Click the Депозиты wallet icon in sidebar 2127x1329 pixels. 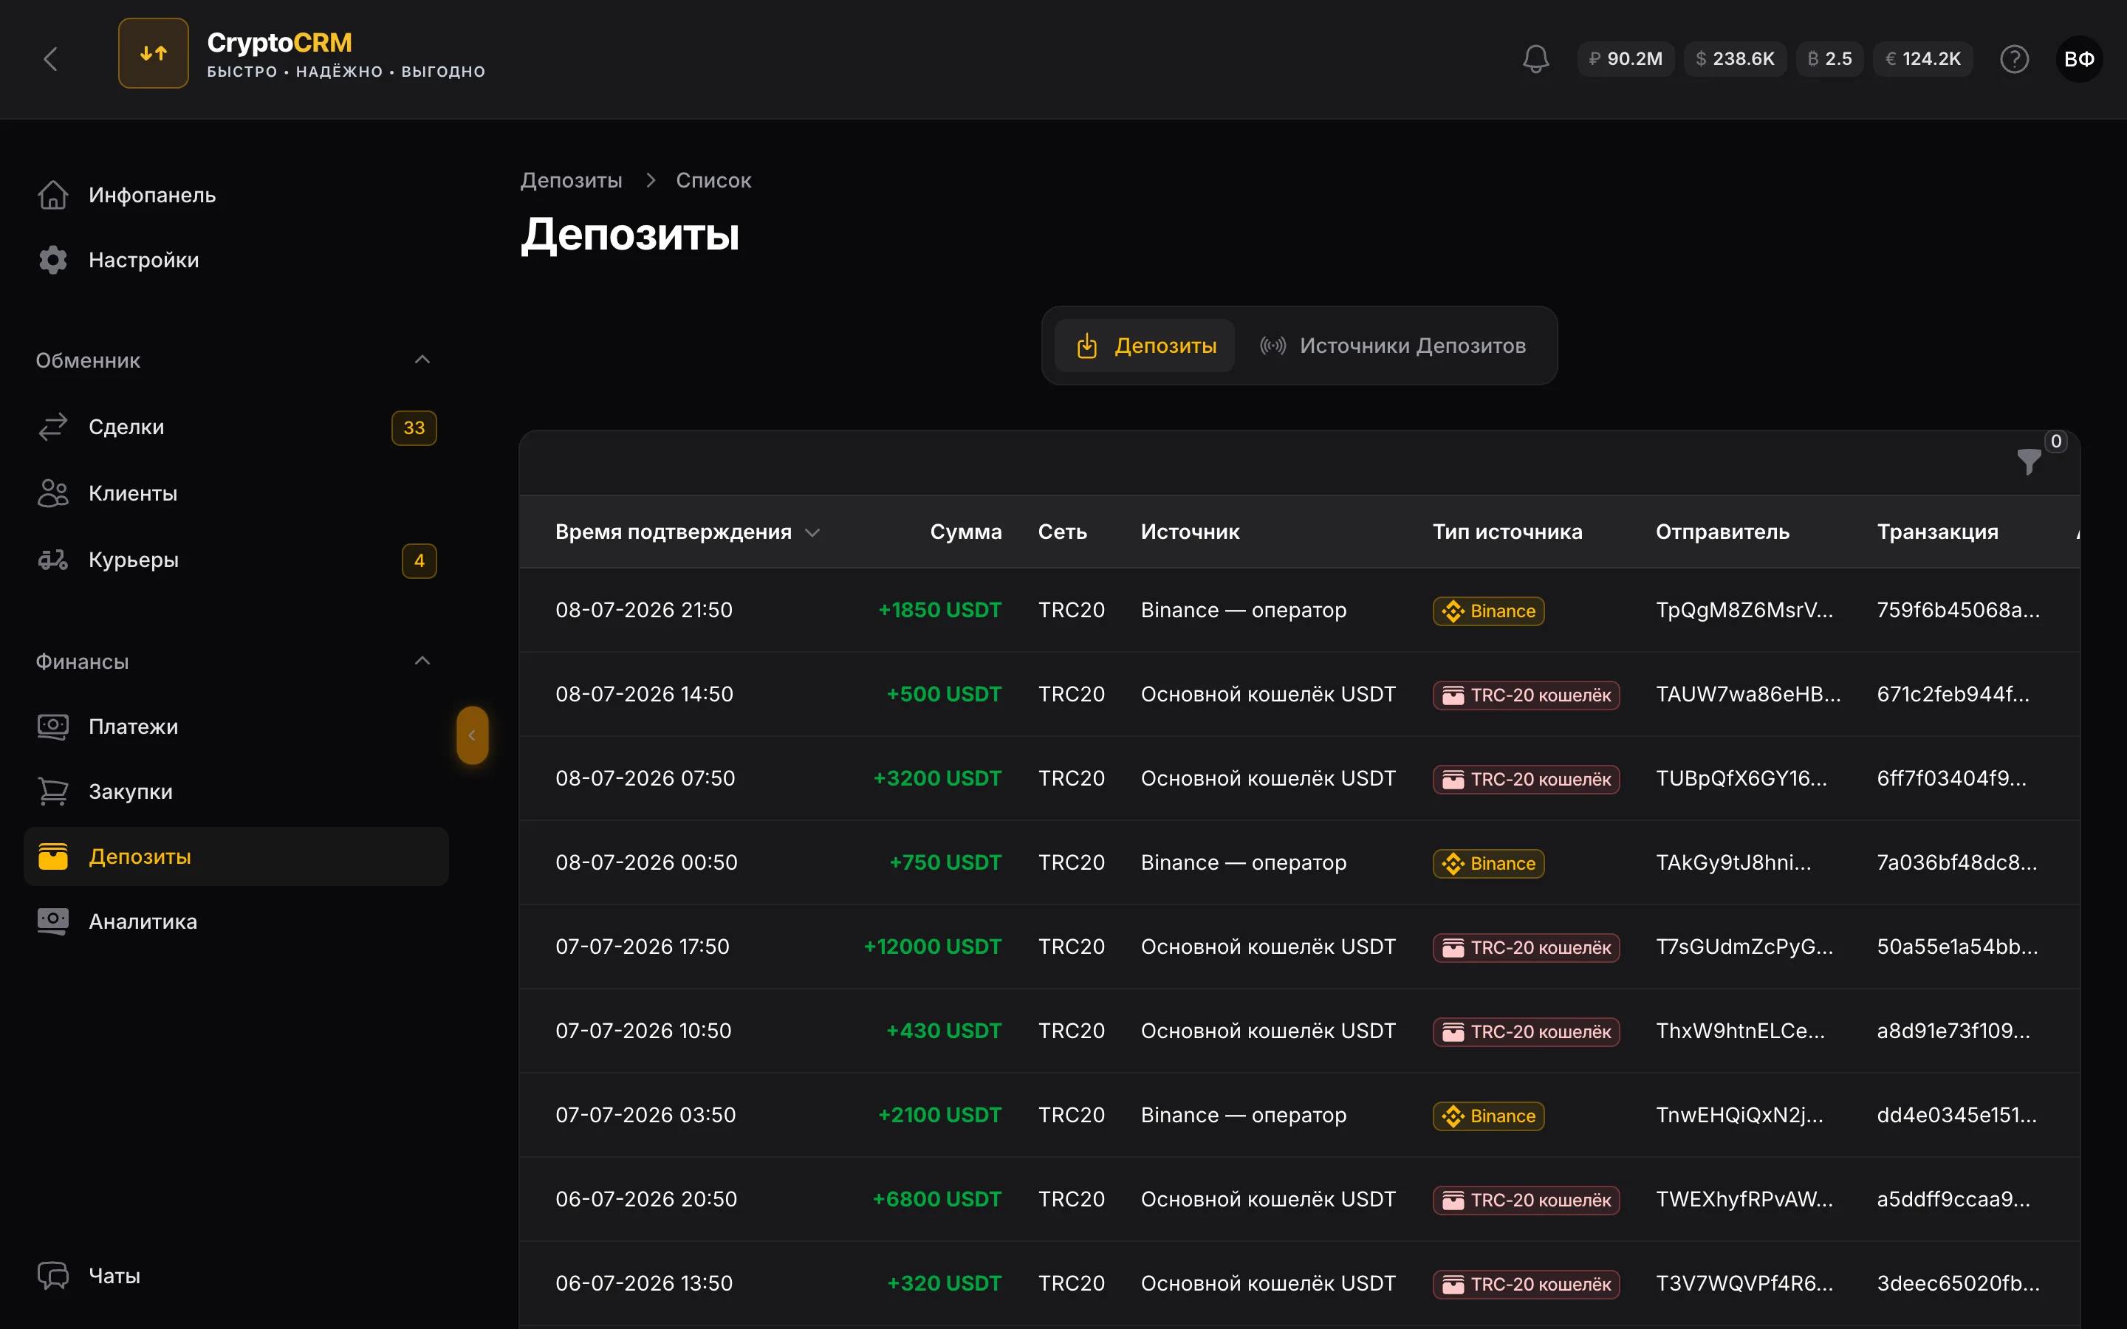pos(52,856)
